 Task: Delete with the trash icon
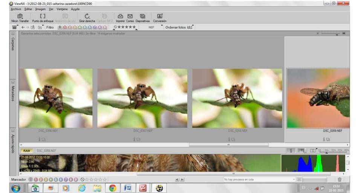click(340, 179)
